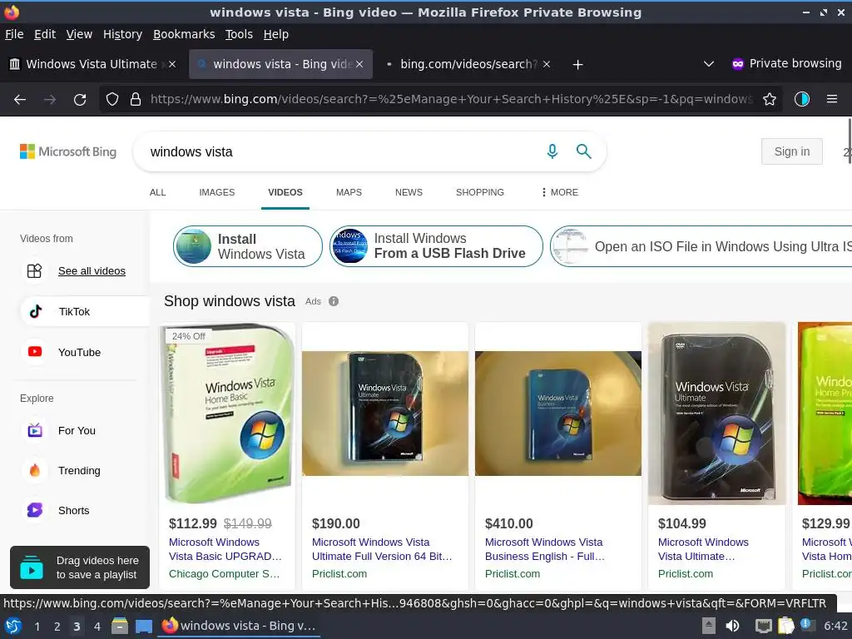Expand the list all tabs chevron
852x639 pixels.
tap(709, 64)
